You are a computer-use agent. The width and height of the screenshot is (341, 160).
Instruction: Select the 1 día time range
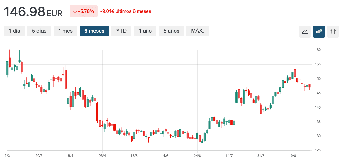click(x=14, y=31)
